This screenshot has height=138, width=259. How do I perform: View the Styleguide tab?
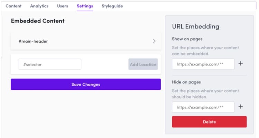[x=112, y=6]
